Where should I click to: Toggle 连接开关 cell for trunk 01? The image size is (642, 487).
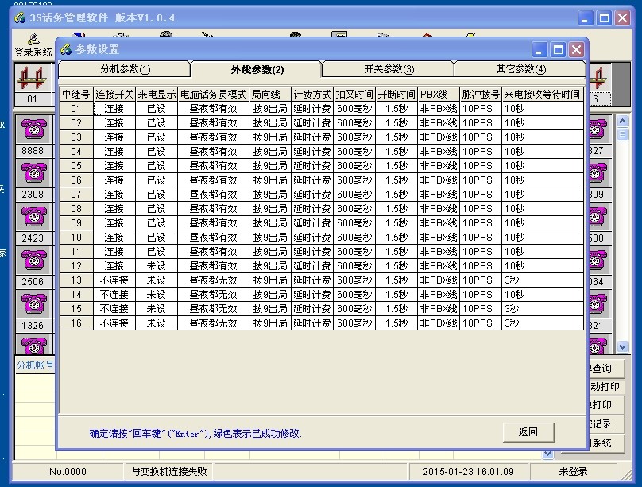[x=114, y=109]
